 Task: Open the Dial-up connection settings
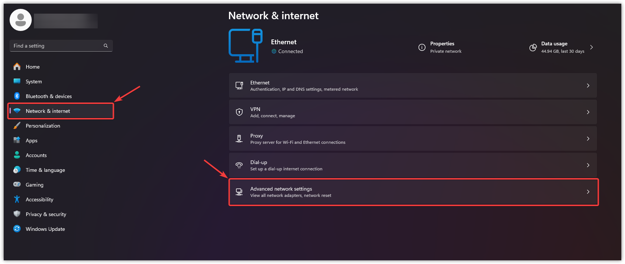pyautogui.click(x=412, y=165)
